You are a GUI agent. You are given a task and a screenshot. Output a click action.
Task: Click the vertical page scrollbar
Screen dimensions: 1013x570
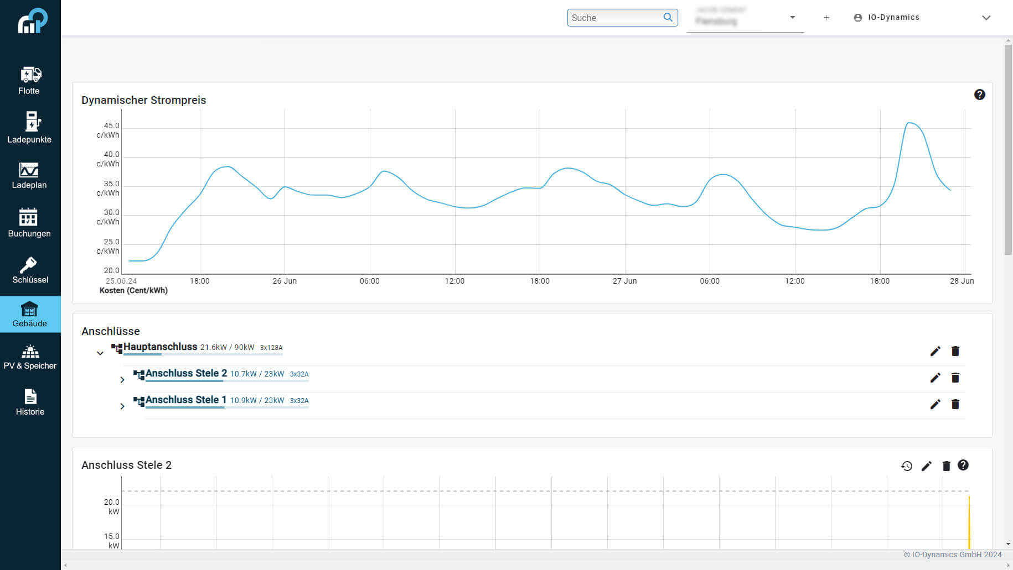click(1008, 149)
